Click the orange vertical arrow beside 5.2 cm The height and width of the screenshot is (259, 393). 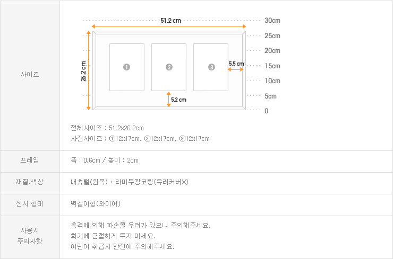tap(168, 100)
